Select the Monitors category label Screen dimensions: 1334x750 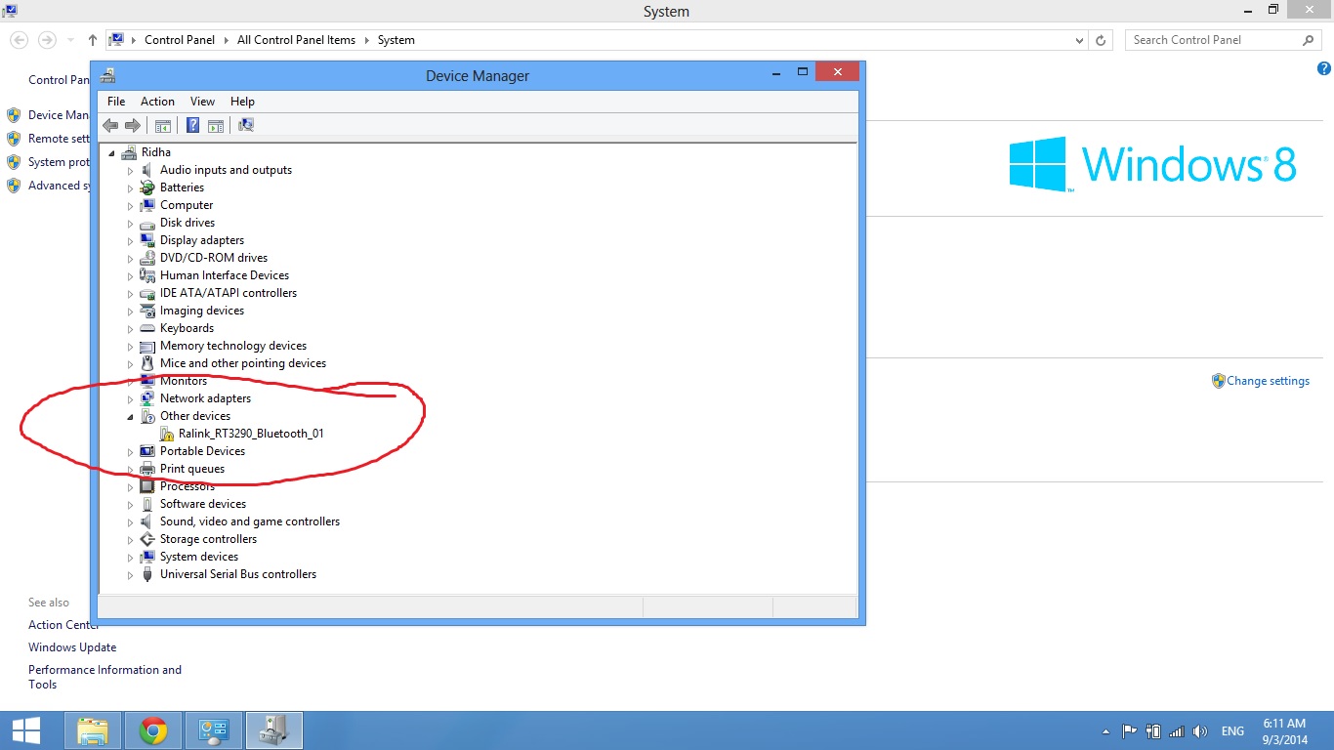click(184, 381)
